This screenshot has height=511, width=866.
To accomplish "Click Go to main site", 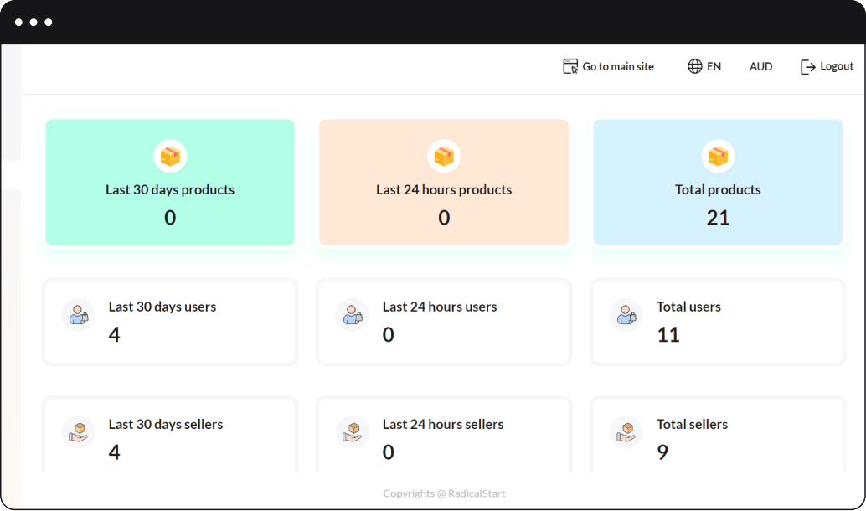I will (x=617, y=66).
